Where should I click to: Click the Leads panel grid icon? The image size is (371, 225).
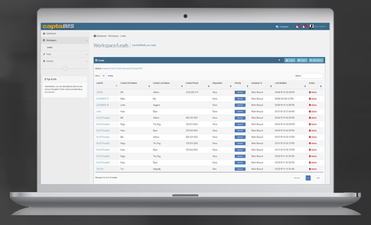click(96, 60)
